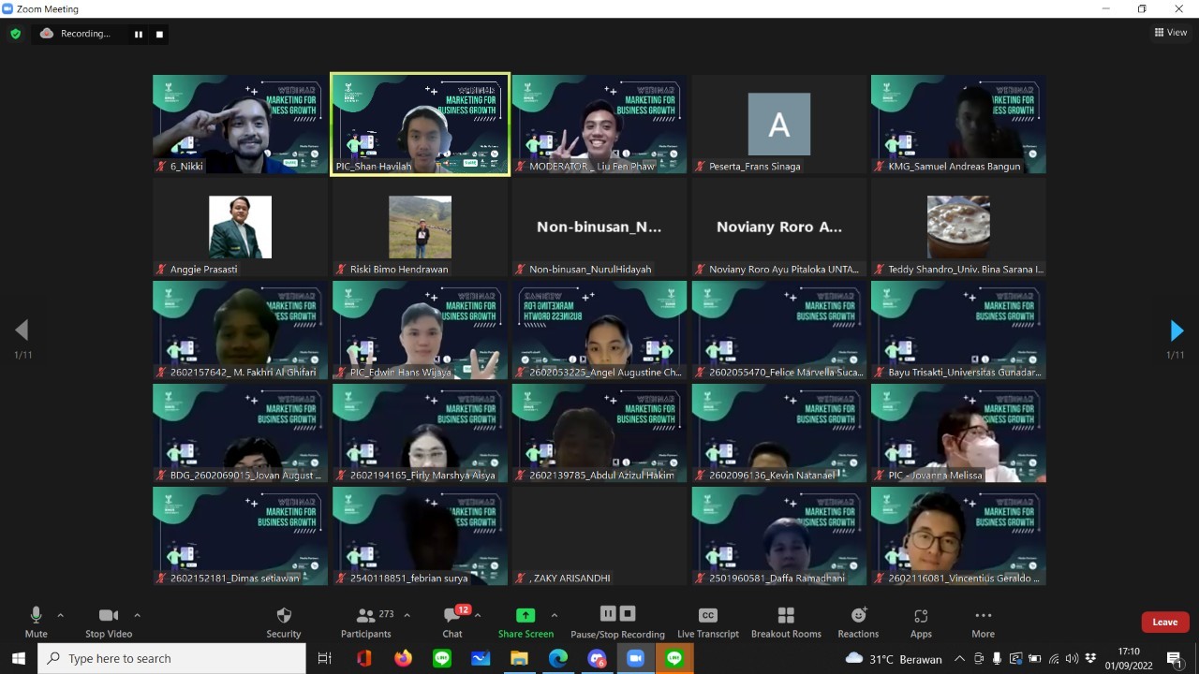This screenshot has width=1199, height=674.
Task: Select Vincentius Geraldo video tile
Action: [958, 536]
